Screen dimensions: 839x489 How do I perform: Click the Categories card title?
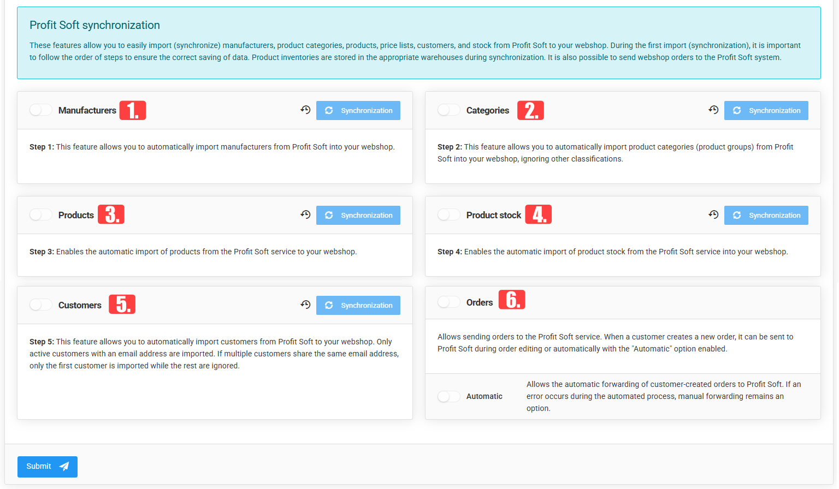[488, 110]
